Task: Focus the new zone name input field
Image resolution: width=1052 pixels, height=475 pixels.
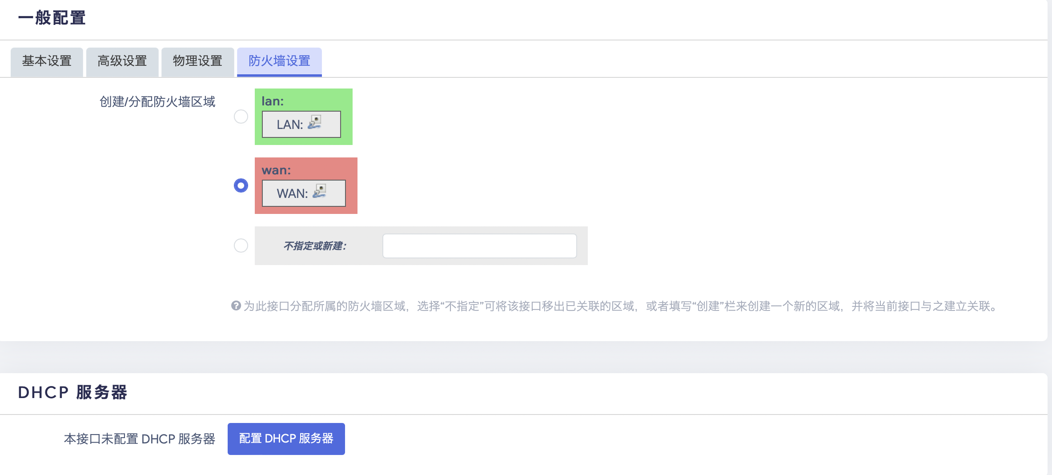Action: point(480,246)
